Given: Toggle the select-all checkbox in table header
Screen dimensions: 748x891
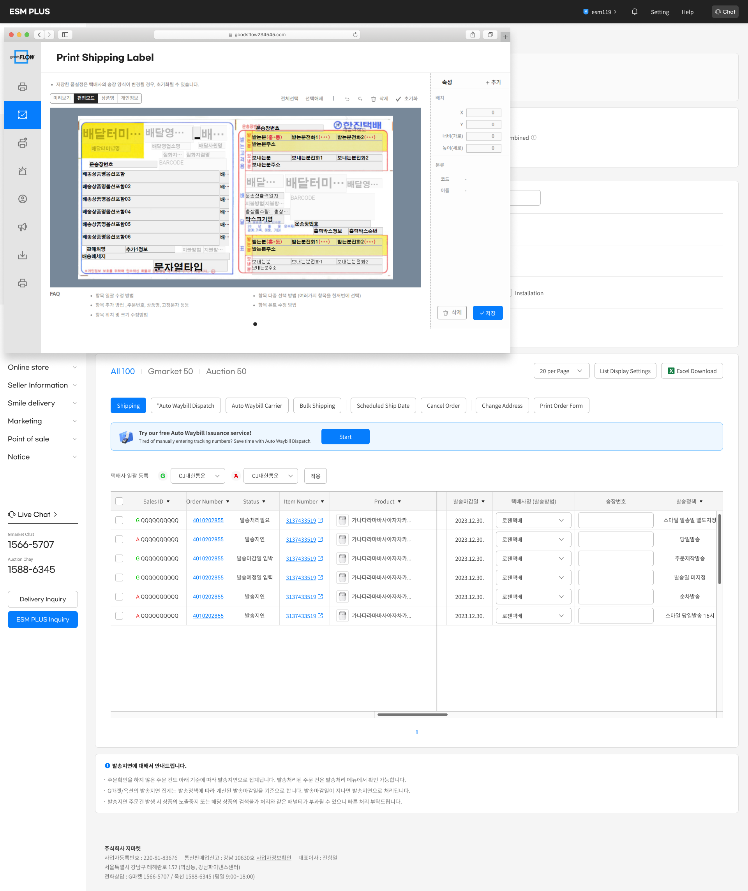Looking at the screenshot, I should coord(119,502).
